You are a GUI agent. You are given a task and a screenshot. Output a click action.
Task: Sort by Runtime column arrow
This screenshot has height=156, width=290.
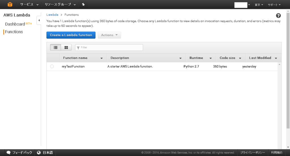(210, 58)
